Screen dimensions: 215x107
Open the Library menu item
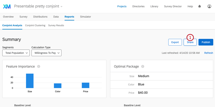click(x=154, y=6)
